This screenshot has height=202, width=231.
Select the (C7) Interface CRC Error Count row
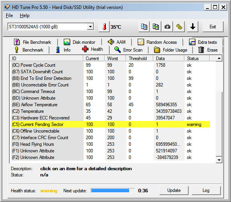110,138
